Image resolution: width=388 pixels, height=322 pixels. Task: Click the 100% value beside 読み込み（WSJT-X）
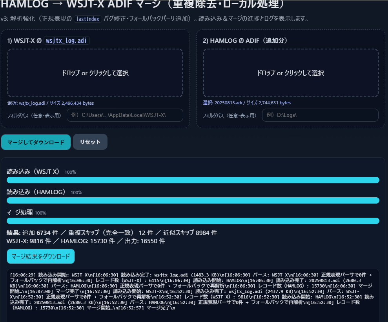pos(70,172)
